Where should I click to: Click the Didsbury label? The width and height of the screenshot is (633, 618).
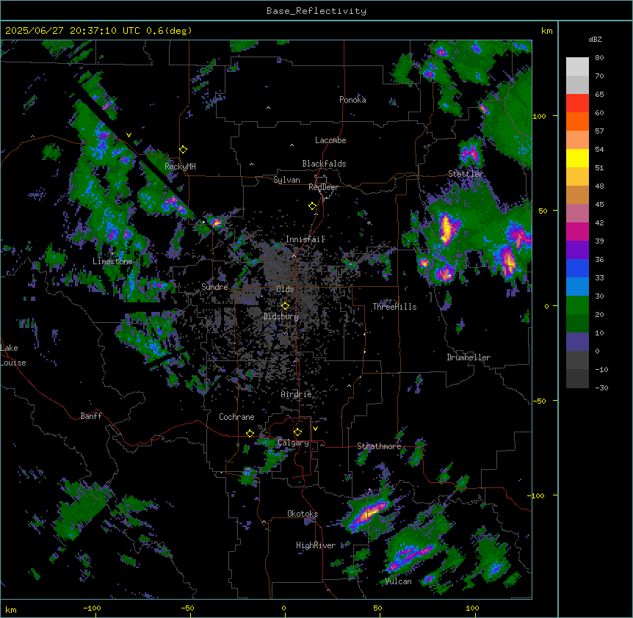[x=281, y=316]
